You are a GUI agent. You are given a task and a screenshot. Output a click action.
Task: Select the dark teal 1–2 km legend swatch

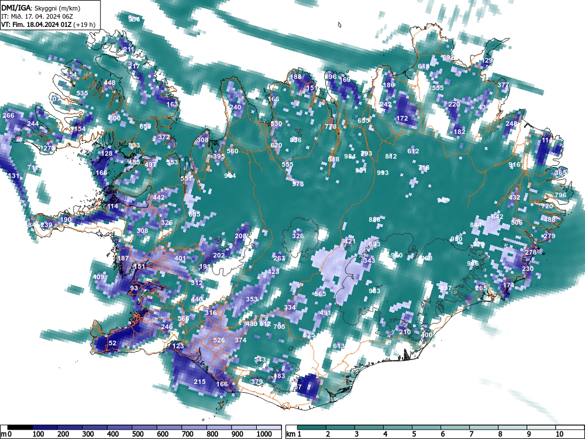[x=312, y=427]
